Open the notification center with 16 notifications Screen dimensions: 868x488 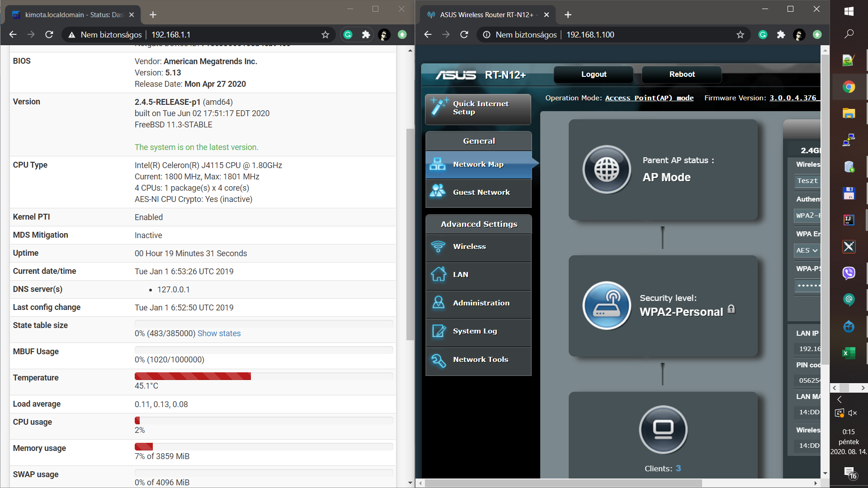pyautogui.click(x=849, y=473)
